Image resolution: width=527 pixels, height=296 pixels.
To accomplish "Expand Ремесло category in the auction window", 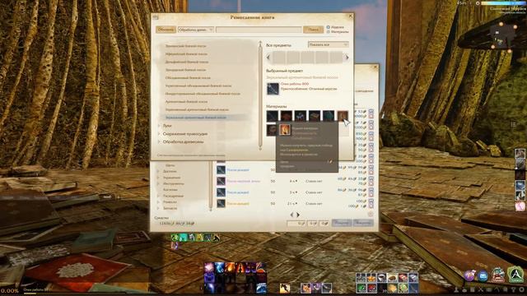I will coord(159,202).
